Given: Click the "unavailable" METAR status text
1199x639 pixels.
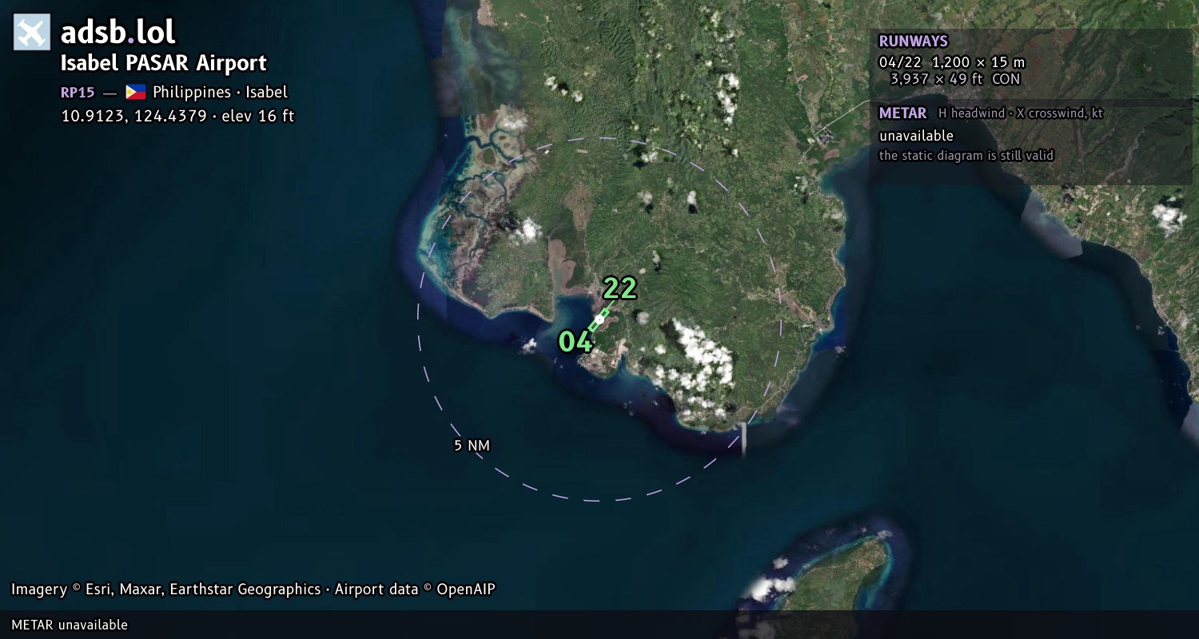Looking at the screenshot, I should pos(916,136).
